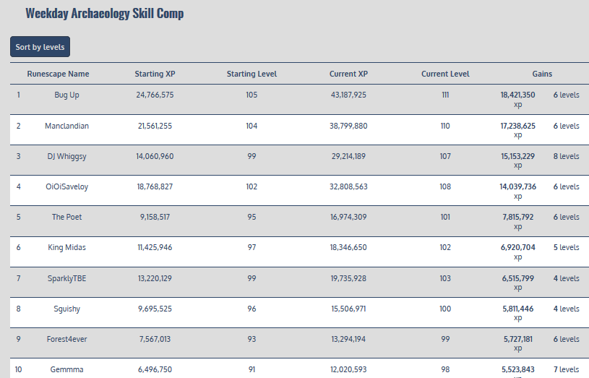Click DJ Whiggsy's 8 levels gain

[566, 156]
